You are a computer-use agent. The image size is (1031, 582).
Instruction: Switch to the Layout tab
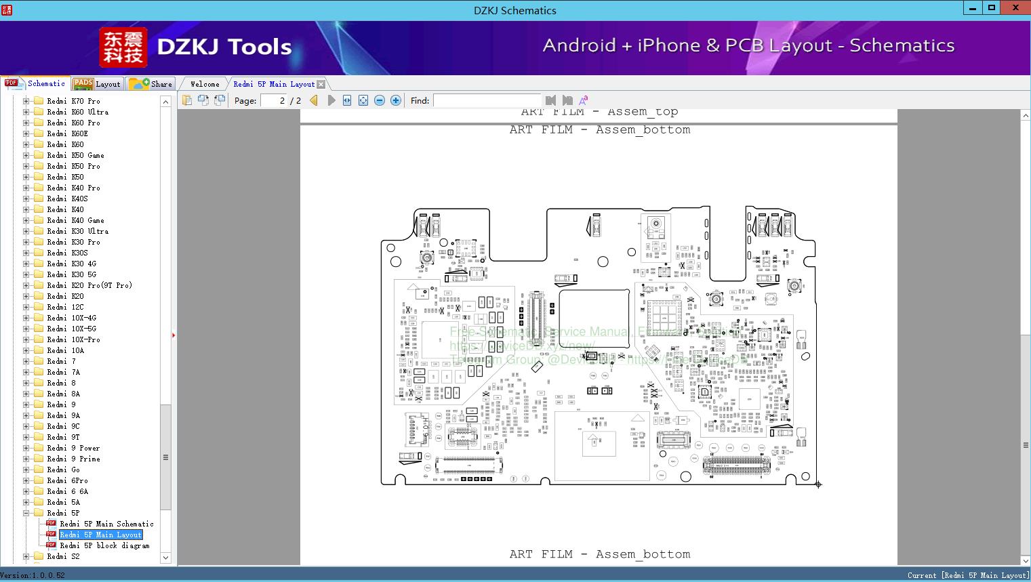tap(97, 84)
